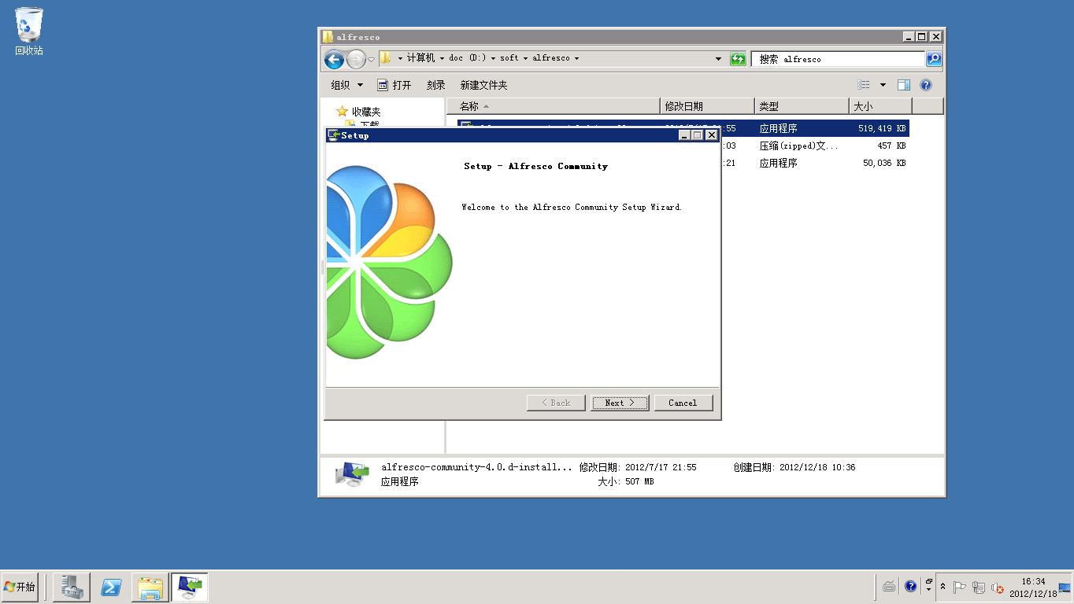Toggle the preview pane icon
Screen dimensions: 1074x604
click(x=904, y=85)
